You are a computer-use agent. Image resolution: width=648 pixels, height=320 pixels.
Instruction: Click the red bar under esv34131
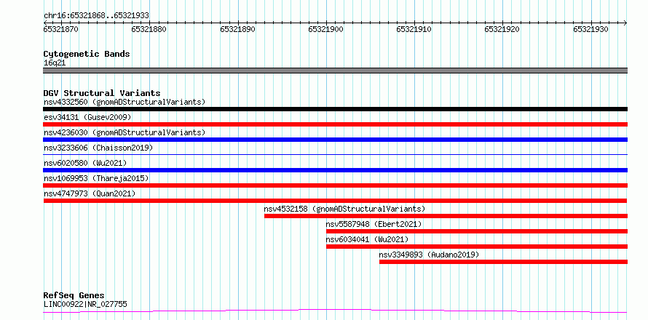335,124
